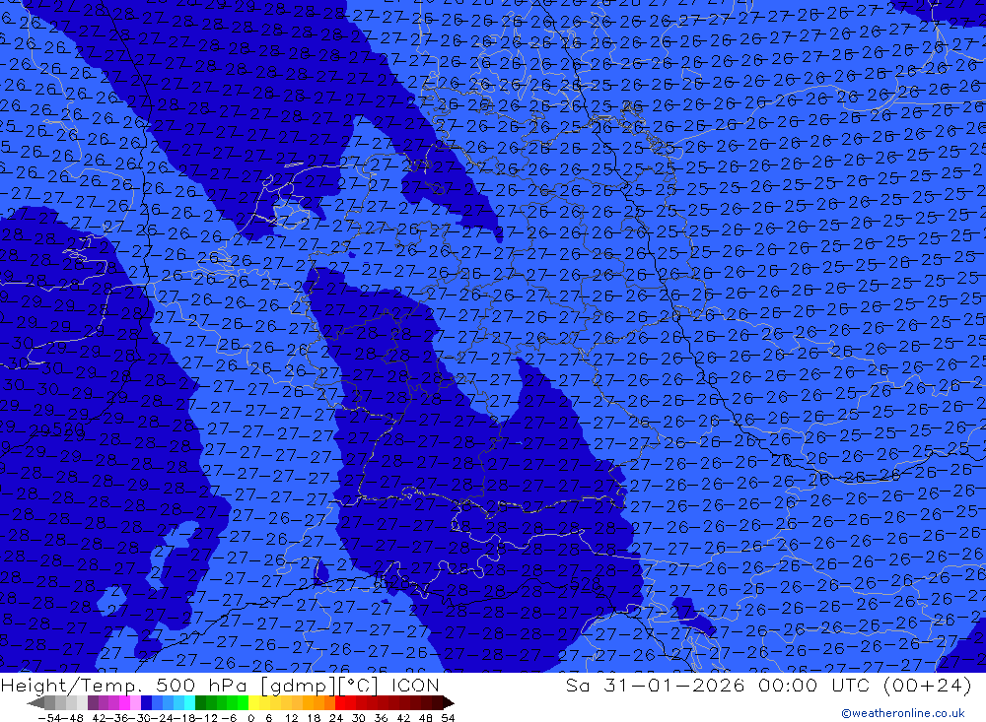Pick the dark purple legend swatch at -42
Image resolution: width=986 pixels, height=722 pixels.
tap(93, 702)
